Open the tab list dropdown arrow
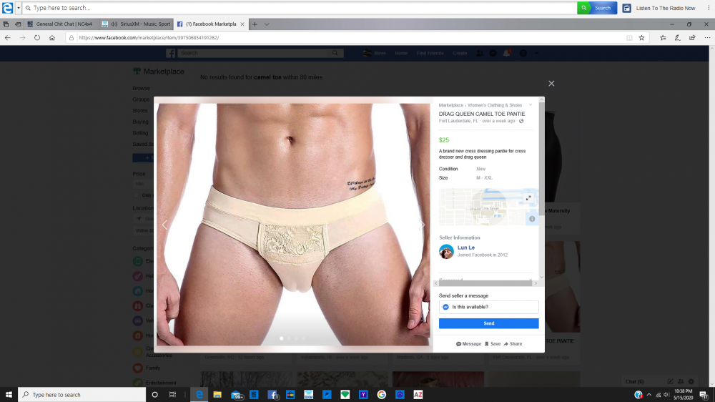 tap(267, 24)
